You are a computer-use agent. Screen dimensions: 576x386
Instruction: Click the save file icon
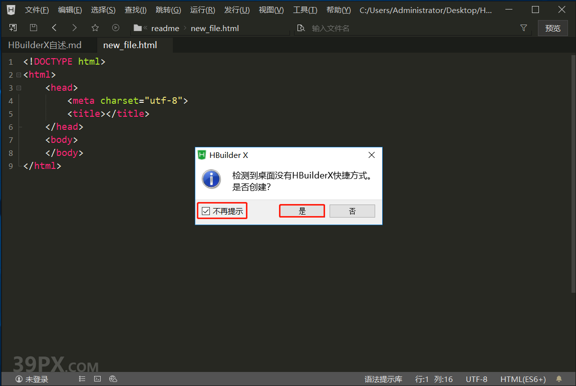[x=34, y=28]
